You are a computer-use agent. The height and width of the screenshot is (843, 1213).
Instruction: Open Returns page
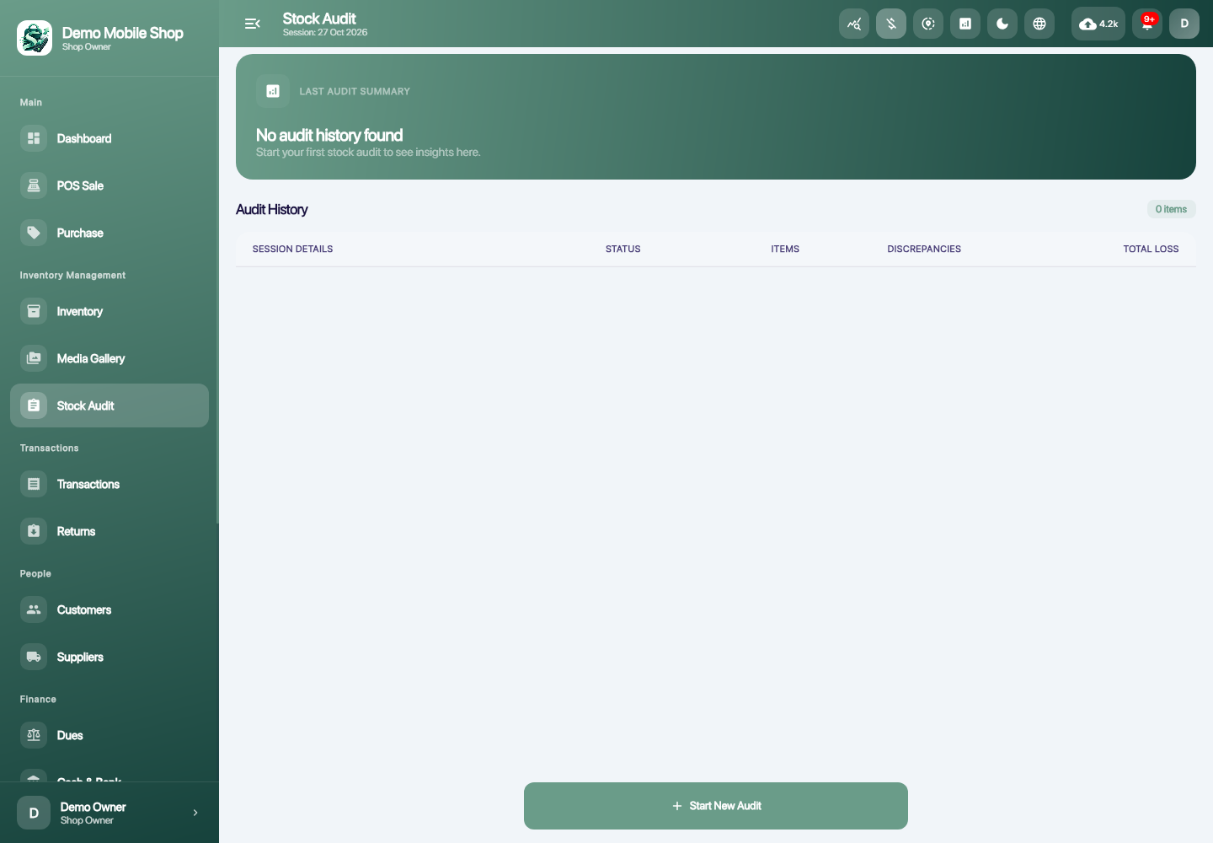[x=110, y=531]
